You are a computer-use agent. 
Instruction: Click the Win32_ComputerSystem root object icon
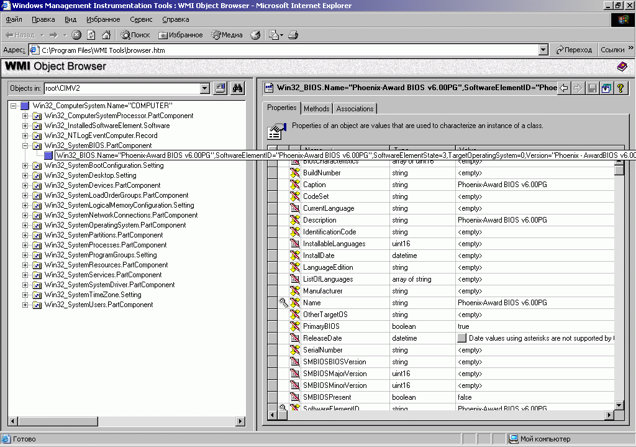25,106
